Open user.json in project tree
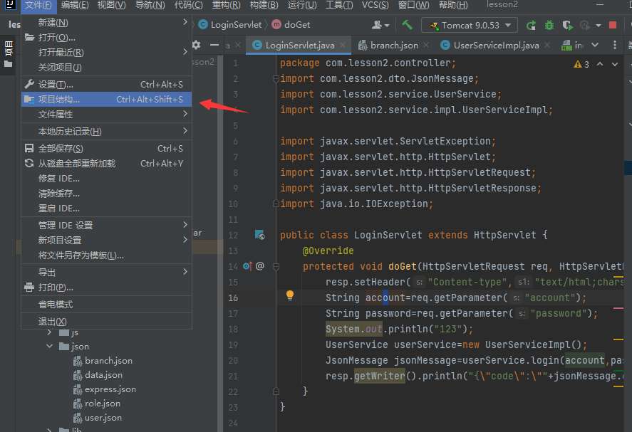Screen dimensions: 632x432 pos(103,418)
